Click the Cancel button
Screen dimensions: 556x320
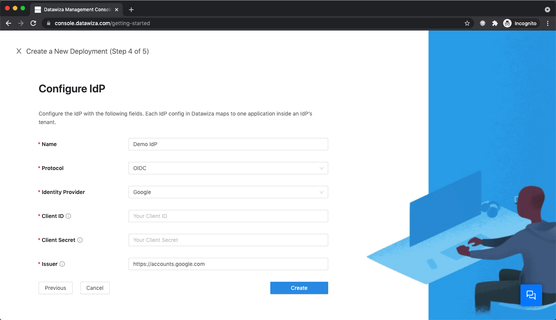click(95, 288)
